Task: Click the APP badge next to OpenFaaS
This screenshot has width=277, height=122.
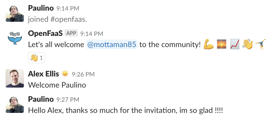Action: 71,33
